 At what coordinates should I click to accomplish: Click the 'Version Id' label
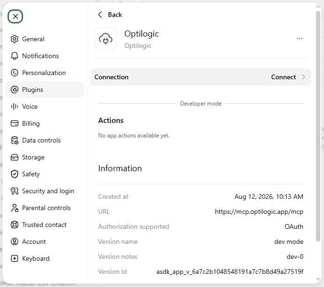point(112,272)
